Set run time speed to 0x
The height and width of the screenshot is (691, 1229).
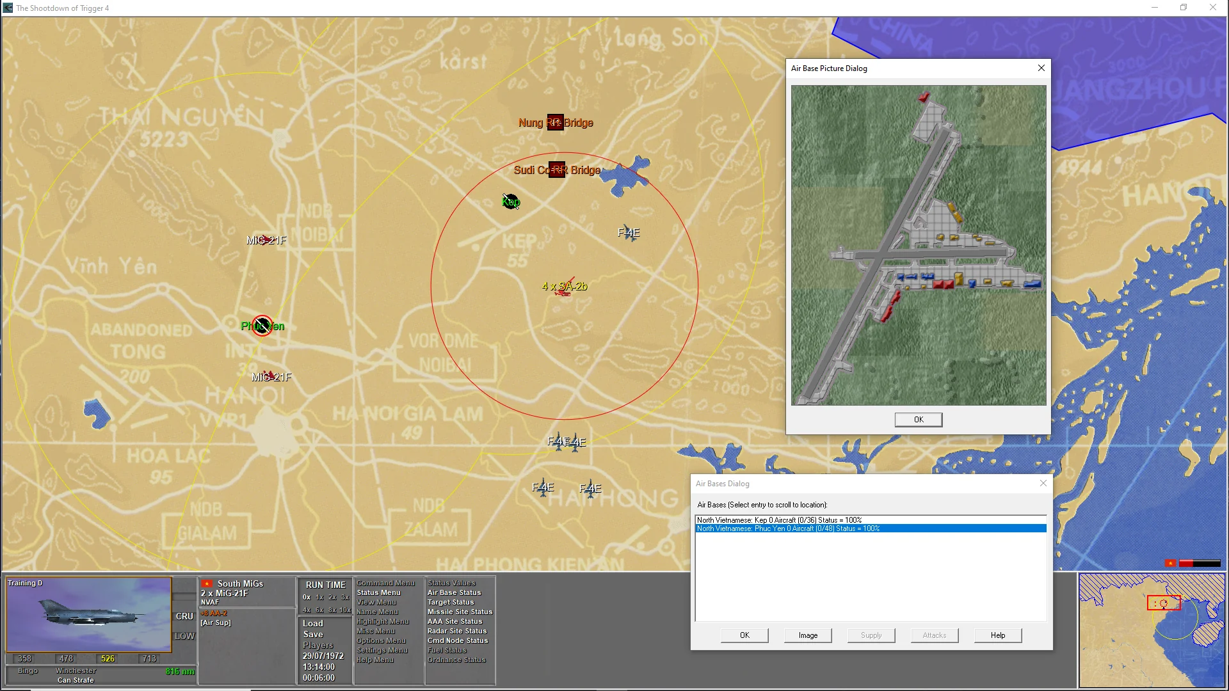click(307, 597)
